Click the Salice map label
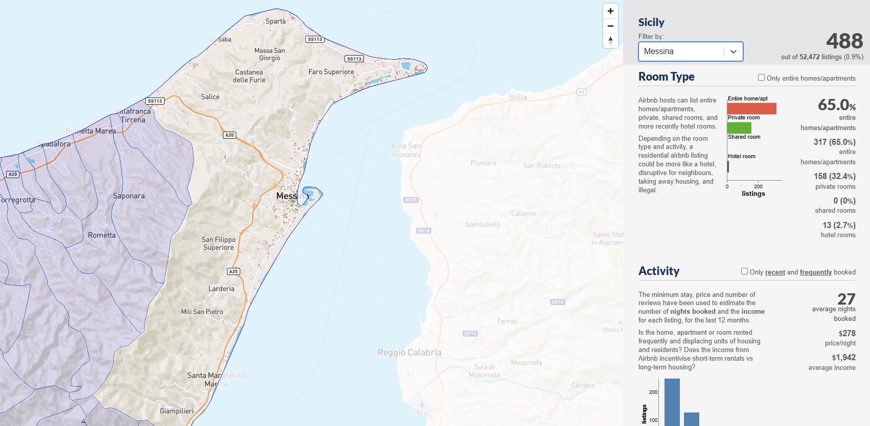The height and width of the screenshot is (426, 870). 210,97
